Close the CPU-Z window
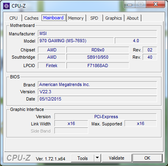The height and width of the screenshot is (166, 168). point(156,4)
